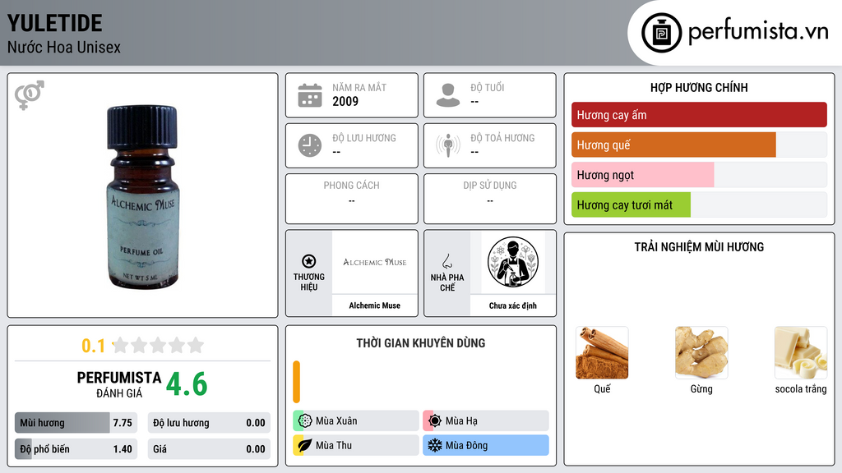
Task: Click the THỜI GIAN KHUYÊN DÙNG heading
Action: pyautogui.click(x=421, y=343)
